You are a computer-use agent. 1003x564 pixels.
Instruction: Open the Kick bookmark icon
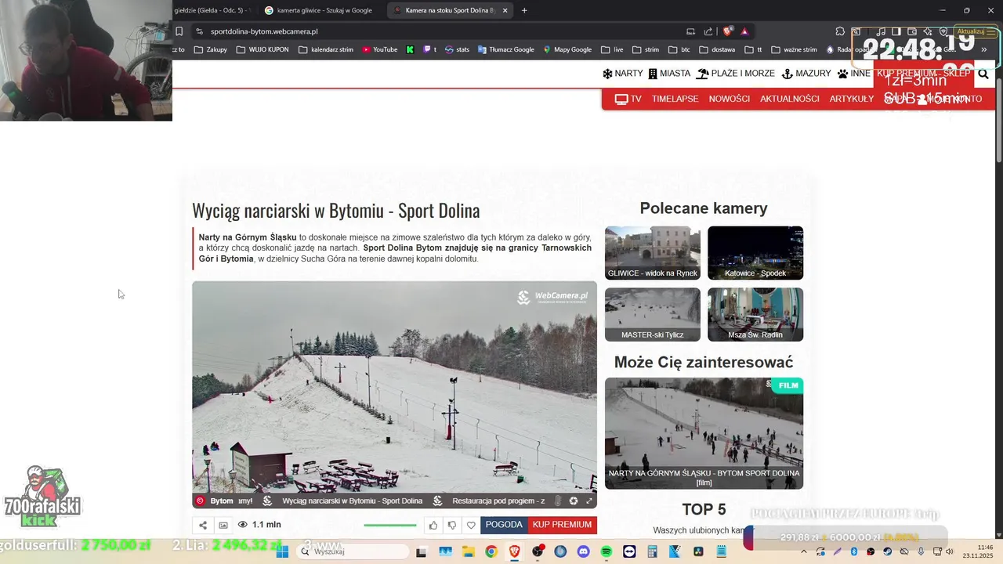click(410, 49)
